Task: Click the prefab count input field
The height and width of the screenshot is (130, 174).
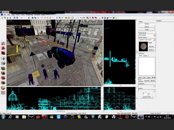Action: pyautogui.click(x=145, y=94)
